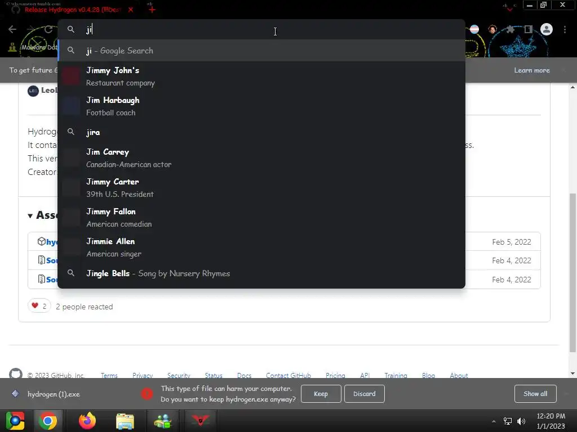Click the Feb 5, 2022 asset date
Viewport: 577px width, 432px height.
512,242
